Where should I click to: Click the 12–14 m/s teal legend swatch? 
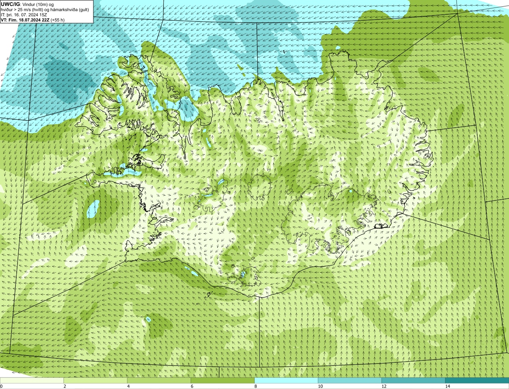coord(414,380)
